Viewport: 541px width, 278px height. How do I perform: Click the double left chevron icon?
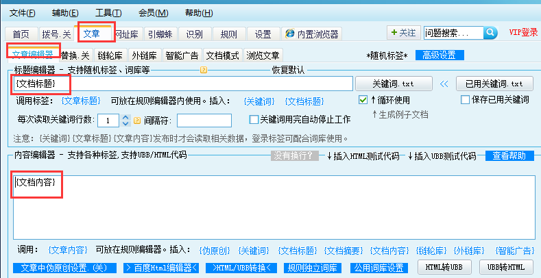tap(444, 84)
